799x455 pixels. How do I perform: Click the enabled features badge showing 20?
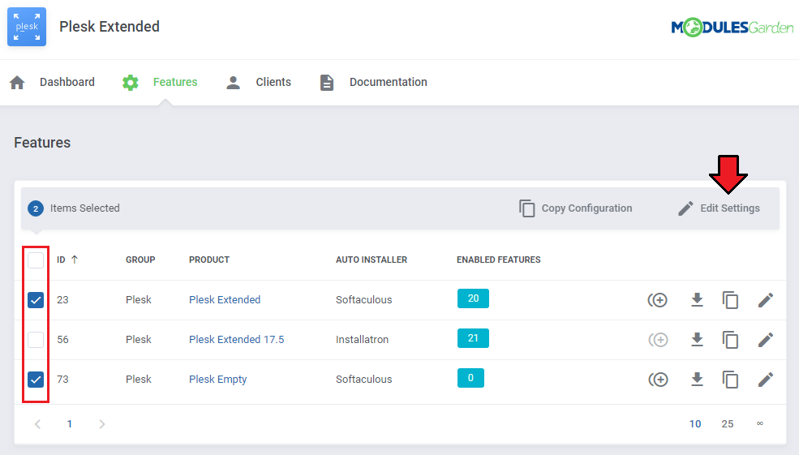(x=473, y=298)
